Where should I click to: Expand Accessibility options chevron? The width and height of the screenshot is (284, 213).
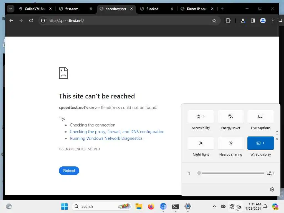click(204, 117)
